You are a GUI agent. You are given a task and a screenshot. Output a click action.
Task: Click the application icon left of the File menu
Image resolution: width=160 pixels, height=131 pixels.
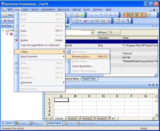tap(5, 10)
